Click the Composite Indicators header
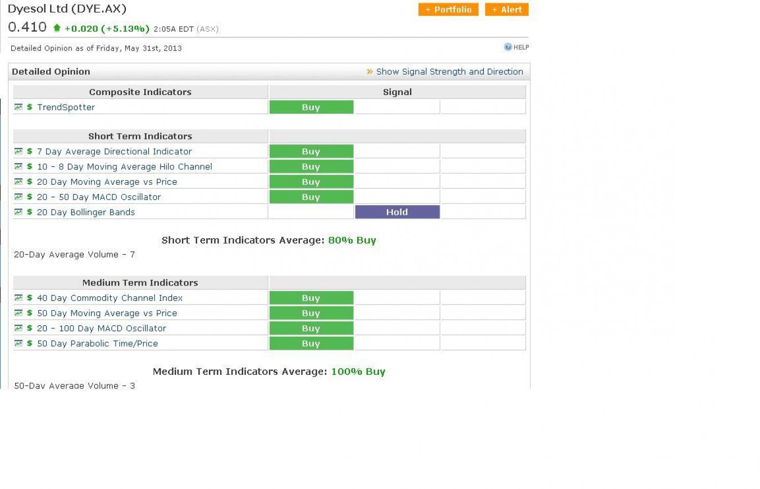 click(x=140, y=92)
